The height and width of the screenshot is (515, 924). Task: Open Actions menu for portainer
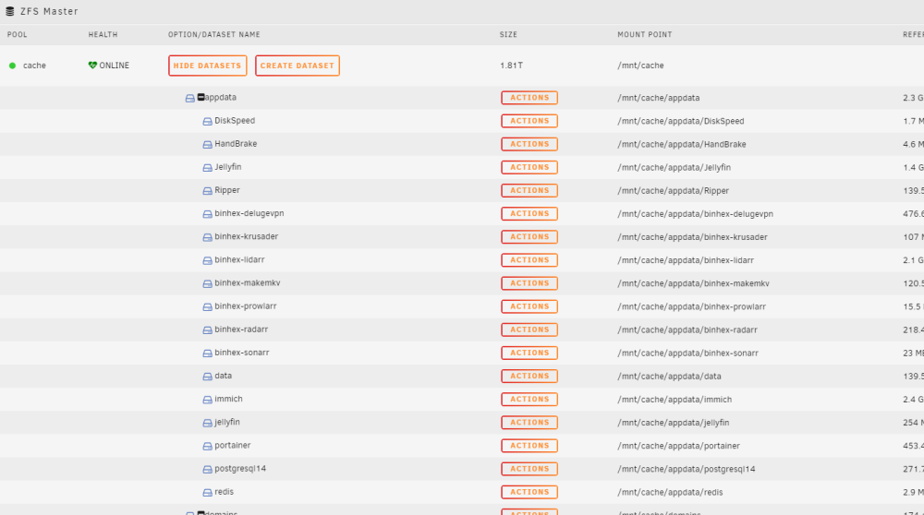(x=529, y=446)
